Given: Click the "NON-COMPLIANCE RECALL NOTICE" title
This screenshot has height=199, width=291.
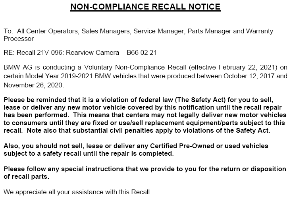Looking at the screenshot, I should [145, 7].
